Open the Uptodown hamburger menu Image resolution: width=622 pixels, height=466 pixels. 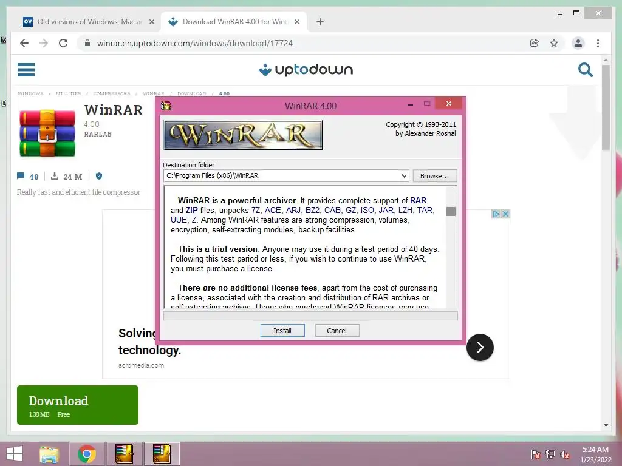(26, 70)
